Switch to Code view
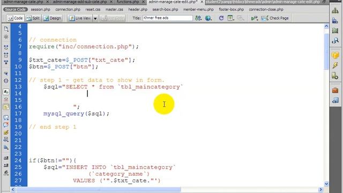The image size is (343, 193). [15, 18]
